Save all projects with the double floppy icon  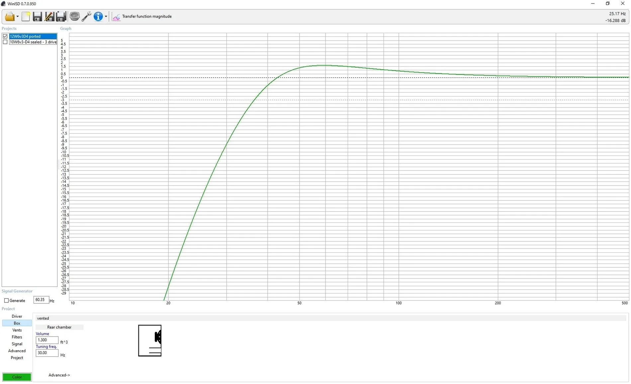coord(61,16)
